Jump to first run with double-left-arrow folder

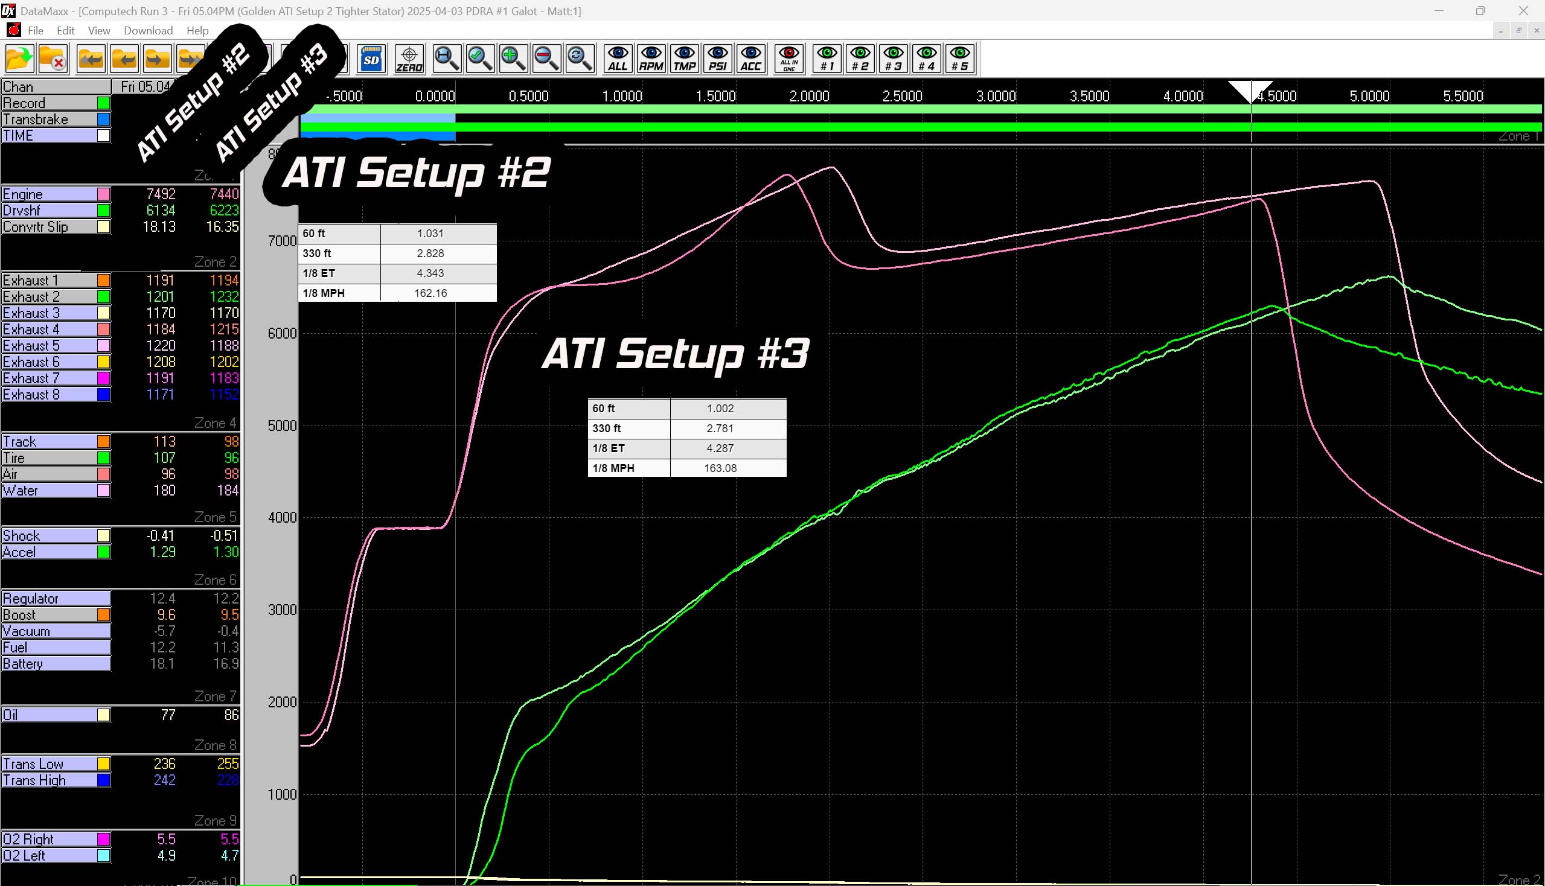(91, 59)
